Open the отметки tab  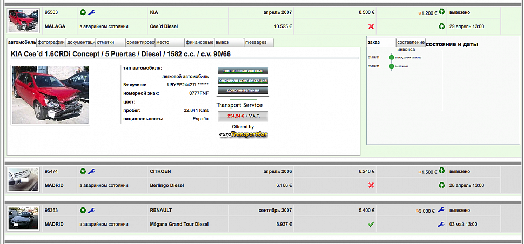click(111, 43)
